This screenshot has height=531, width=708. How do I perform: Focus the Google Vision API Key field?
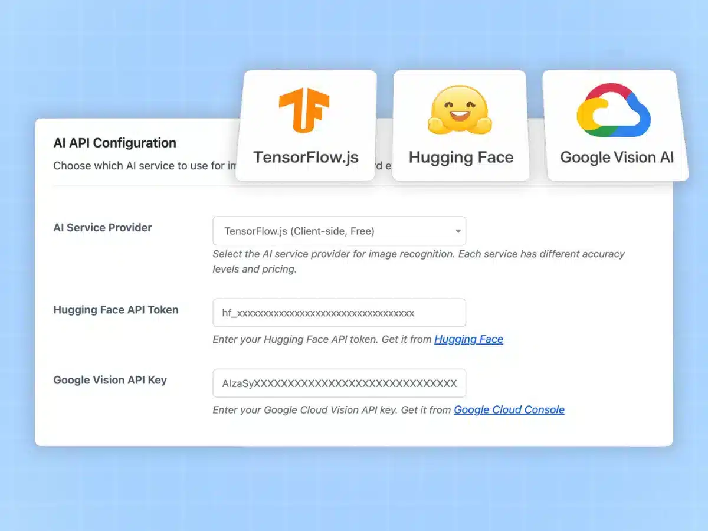[x=339, y=383]
